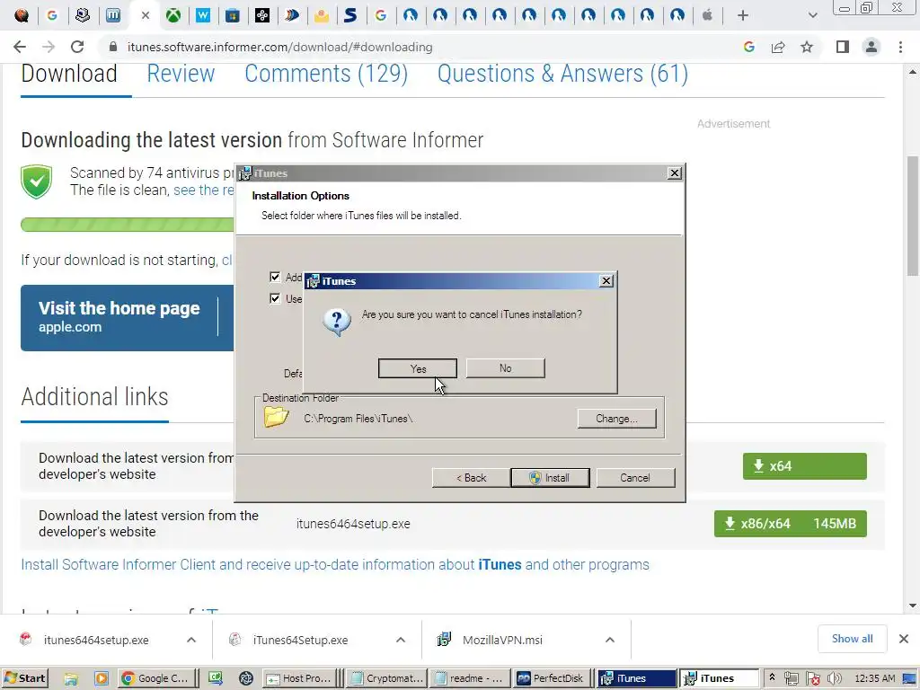Switch to readme taskbar item
The height and width of the screenshot is (690, 920).
470,678
